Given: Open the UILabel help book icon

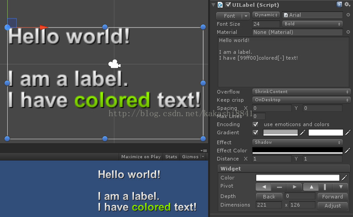Looking at the screenshot, I should pos(339,4).
